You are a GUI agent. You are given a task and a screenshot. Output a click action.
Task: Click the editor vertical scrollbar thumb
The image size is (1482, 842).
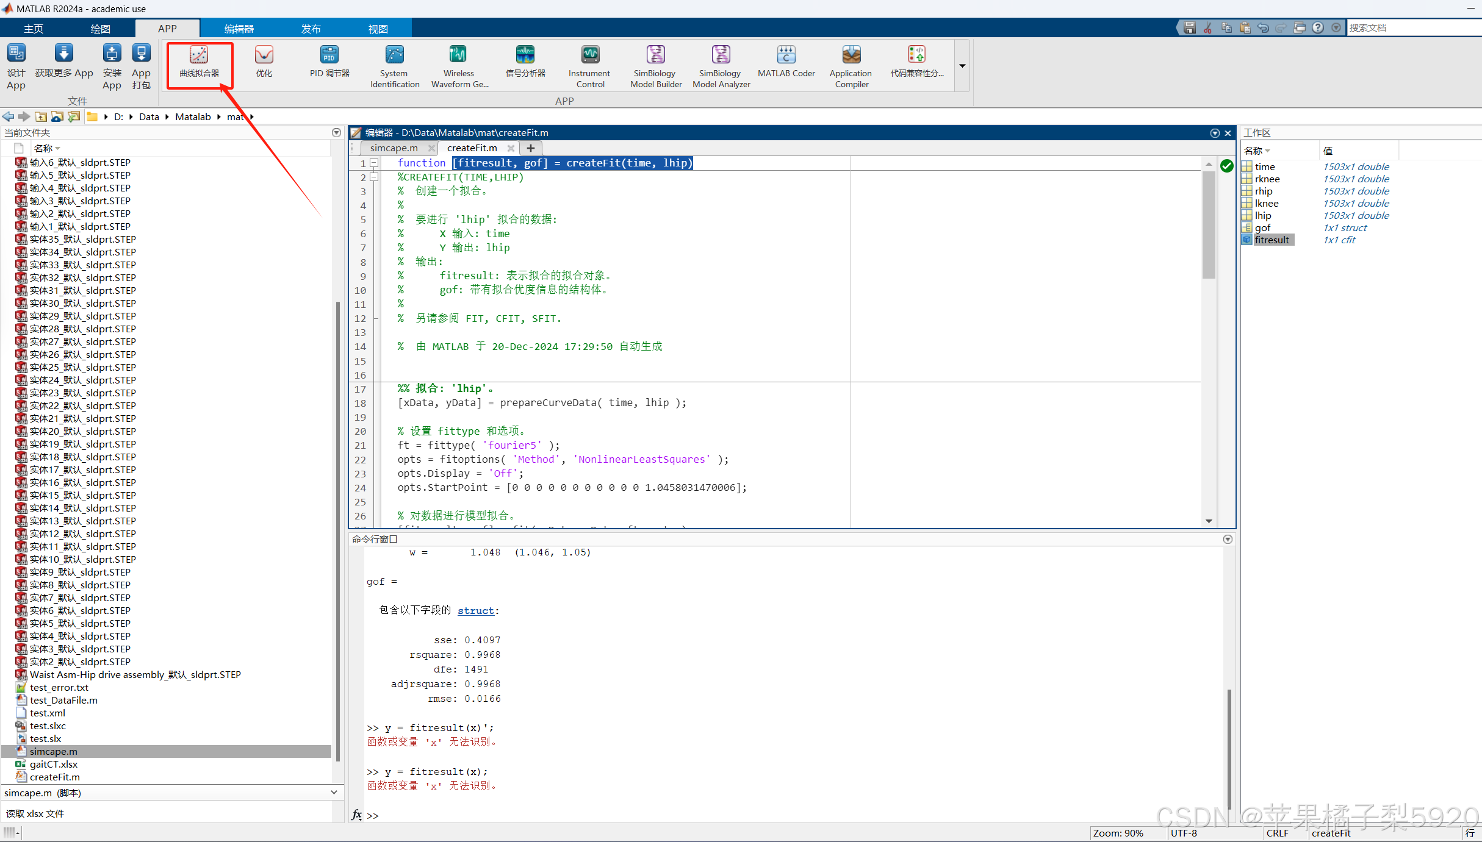[x=1208, y=226]
